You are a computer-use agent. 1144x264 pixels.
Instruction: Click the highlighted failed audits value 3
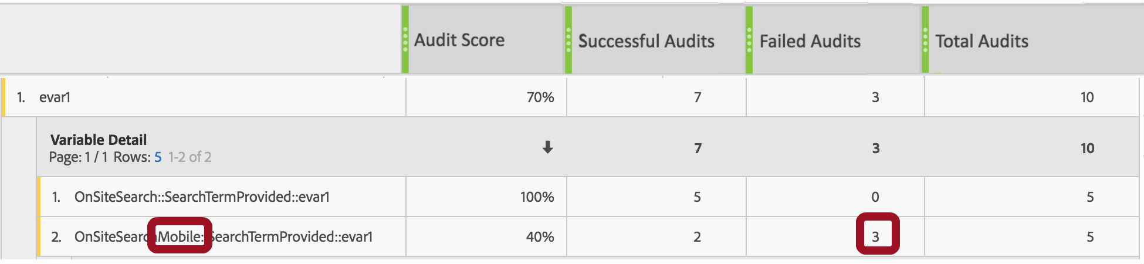(x=876, y=237)
